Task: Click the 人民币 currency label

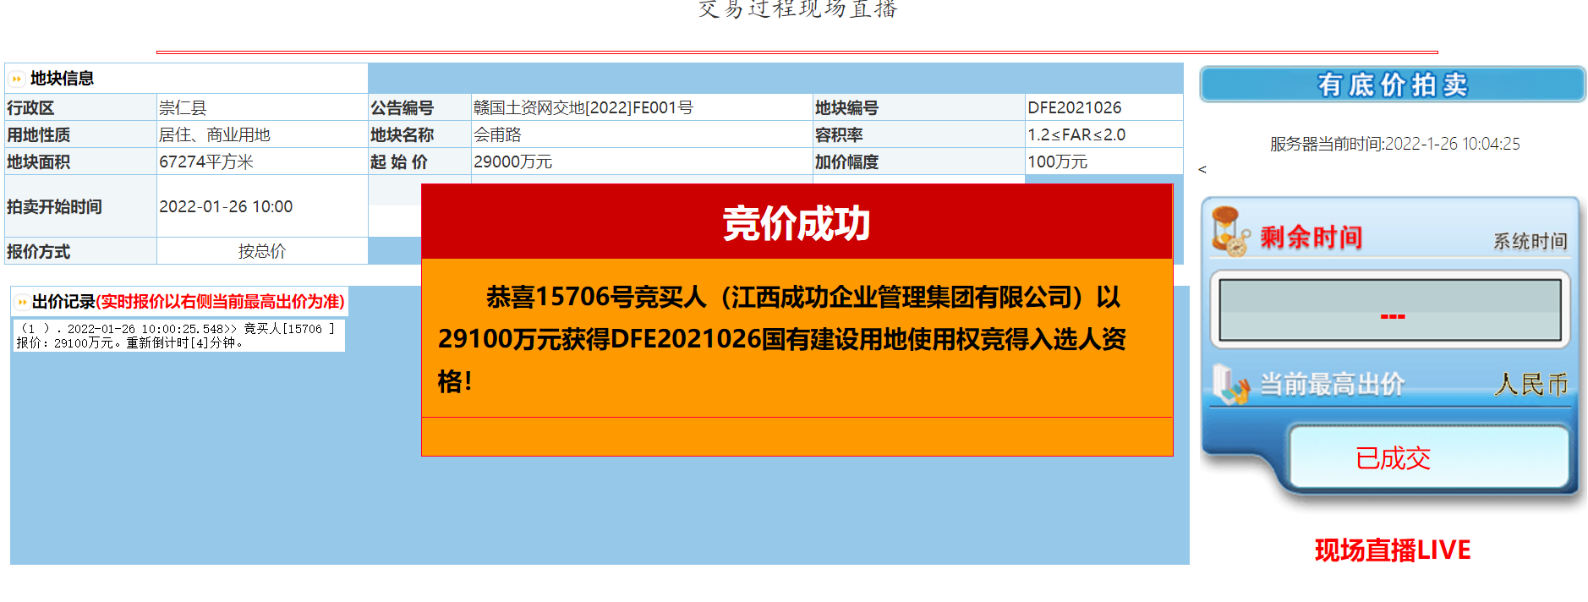Action: coord(1531,385)
